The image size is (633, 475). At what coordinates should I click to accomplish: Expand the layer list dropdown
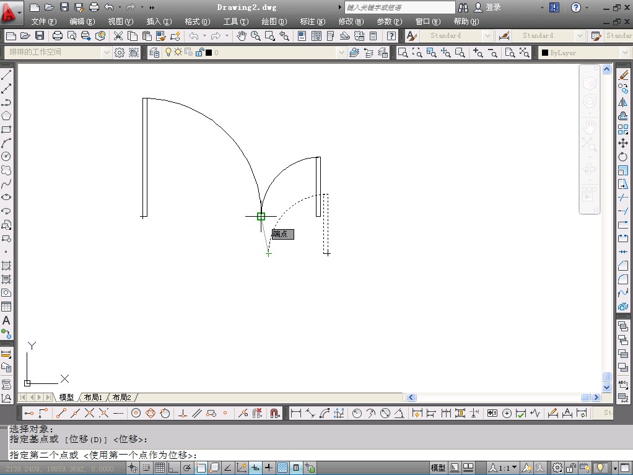340,53
